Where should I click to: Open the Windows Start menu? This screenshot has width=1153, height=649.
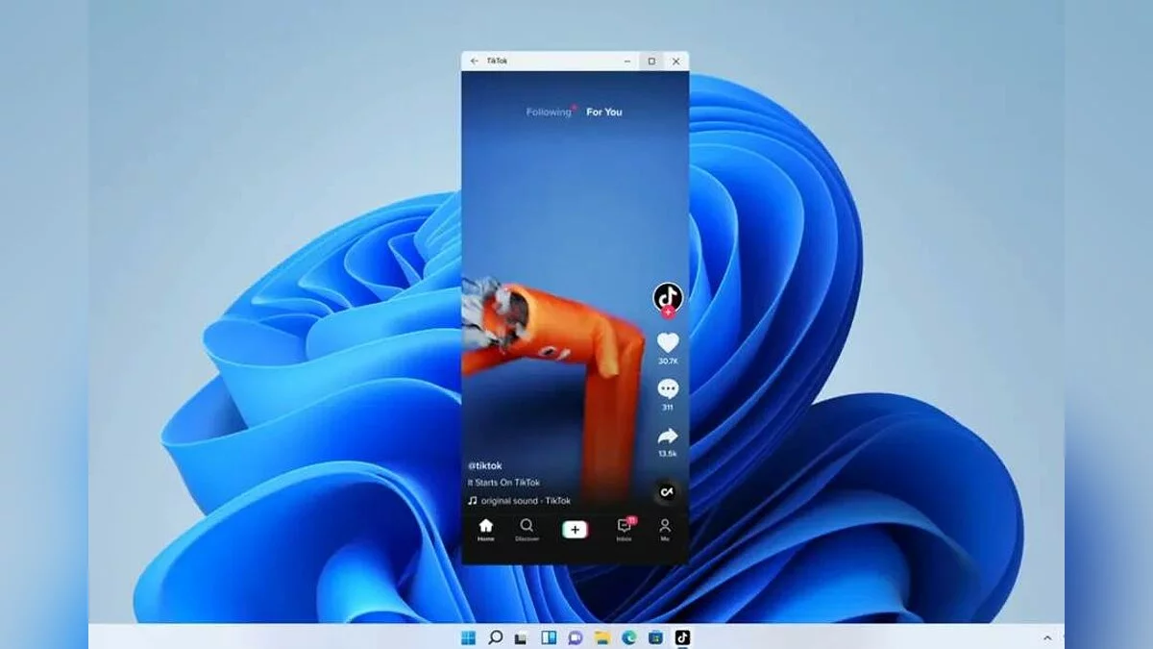pyautogui.click(x=468, y=637)
